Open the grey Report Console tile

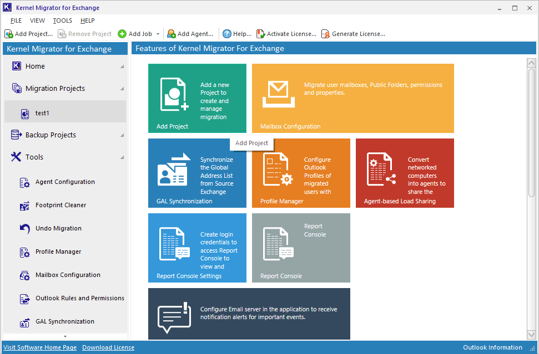click(x=301, y=248)
